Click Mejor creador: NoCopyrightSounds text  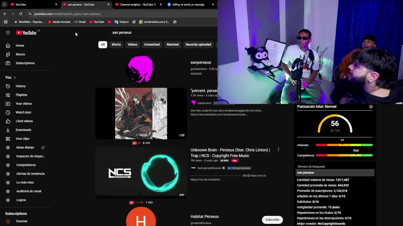coord(321,224)
